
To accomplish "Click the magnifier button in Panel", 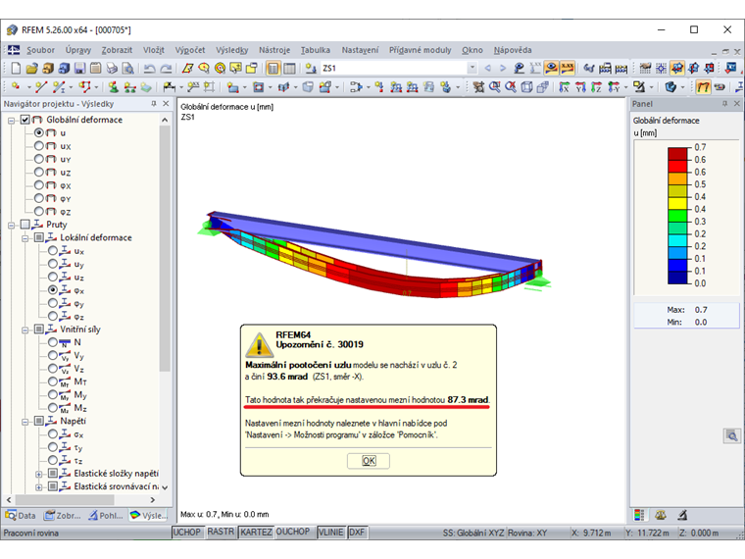I will click(x=732, y=435).
